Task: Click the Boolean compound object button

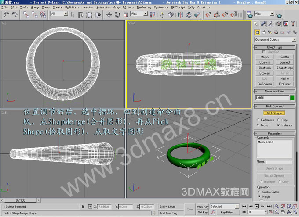Action: click(265, 73)
